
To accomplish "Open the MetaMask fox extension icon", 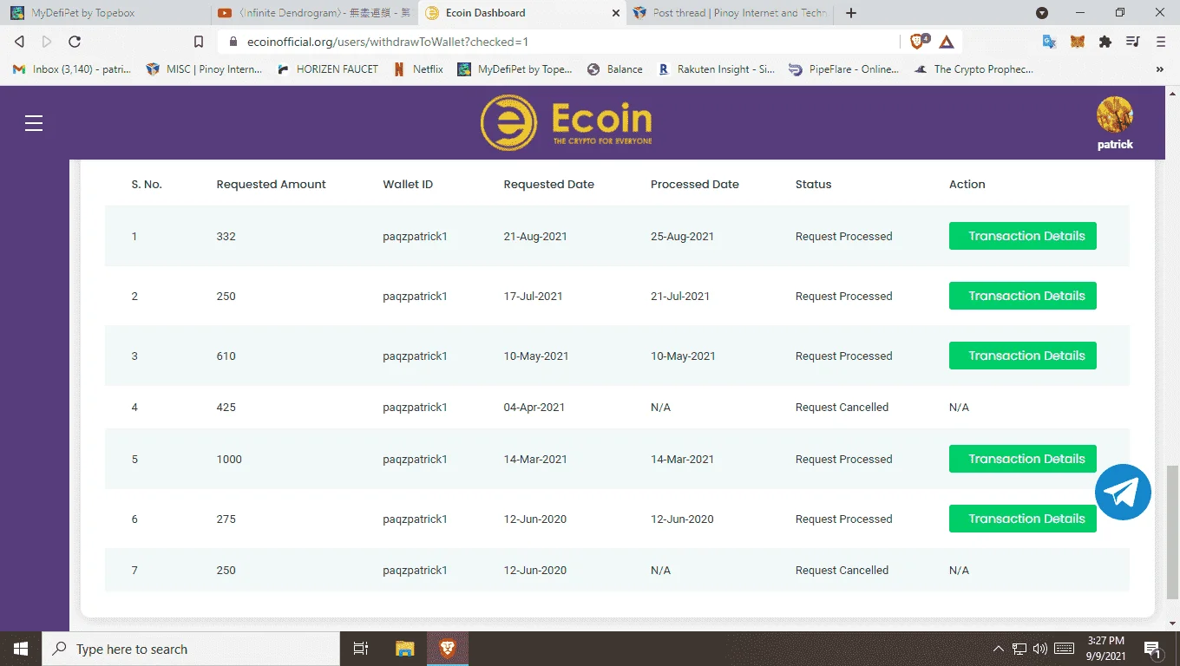I will [x=1078, y=42].
